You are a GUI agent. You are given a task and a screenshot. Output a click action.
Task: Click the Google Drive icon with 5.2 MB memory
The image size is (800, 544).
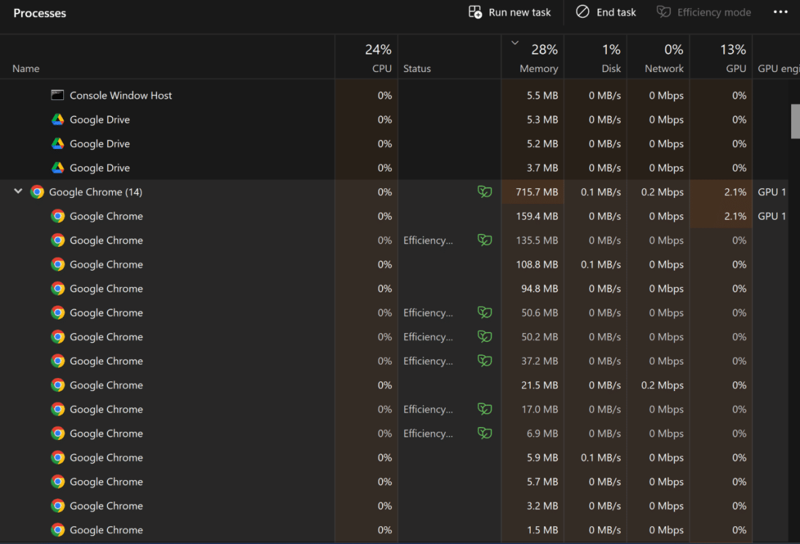(x=58, y=143)
